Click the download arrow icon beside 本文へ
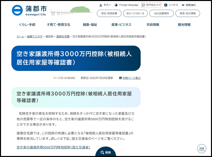 (101, 5)
